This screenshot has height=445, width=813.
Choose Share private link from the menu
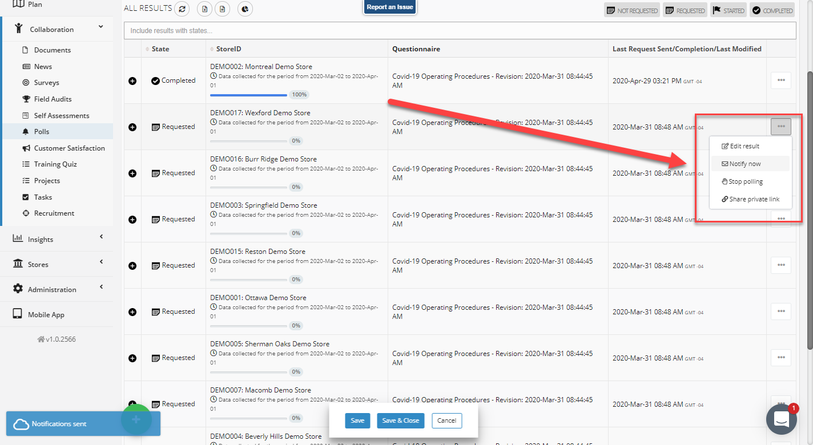[x=750, y=199]
